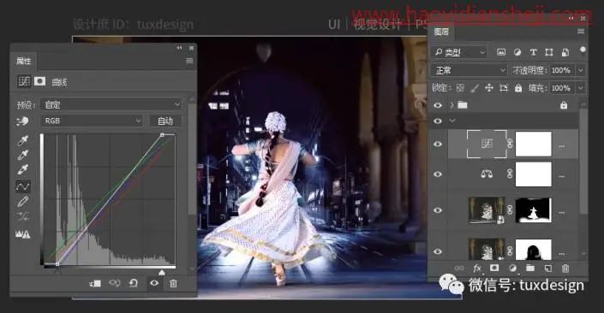Click the white point input slider triangle

(162, 272)
